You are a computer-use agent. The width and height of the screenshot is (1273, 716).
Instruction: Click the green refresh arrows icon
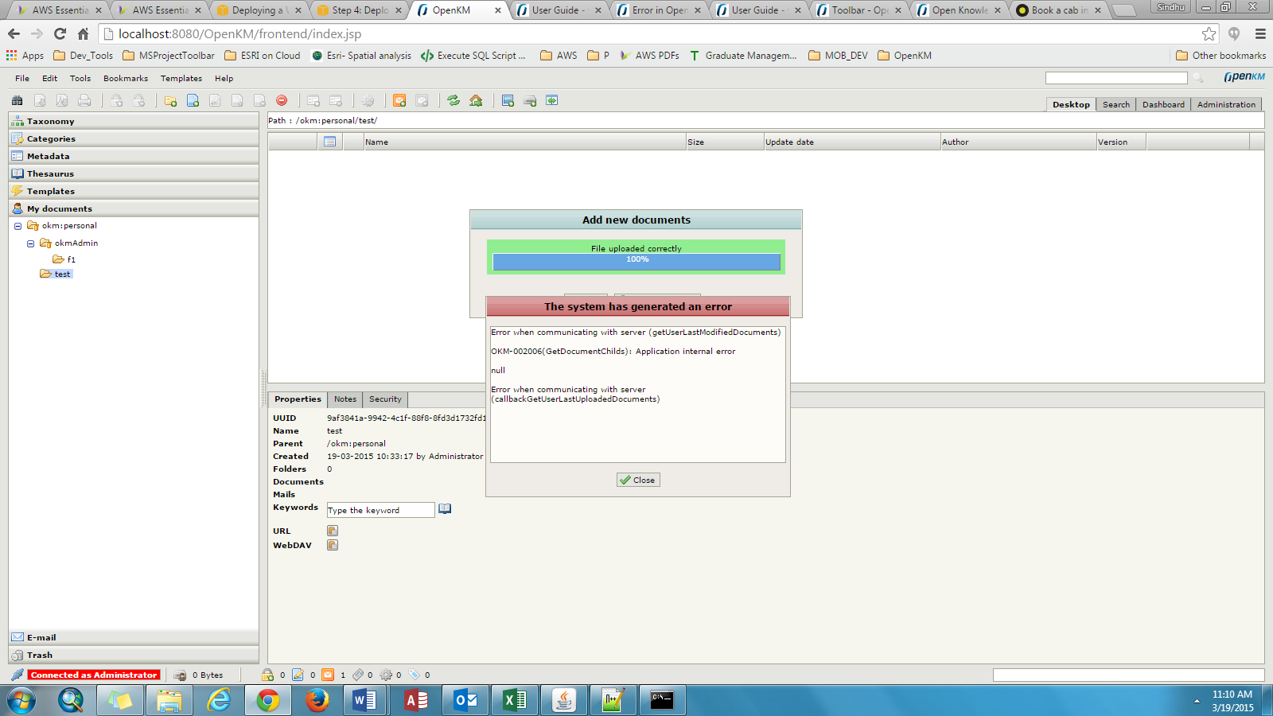pos(454,100)
